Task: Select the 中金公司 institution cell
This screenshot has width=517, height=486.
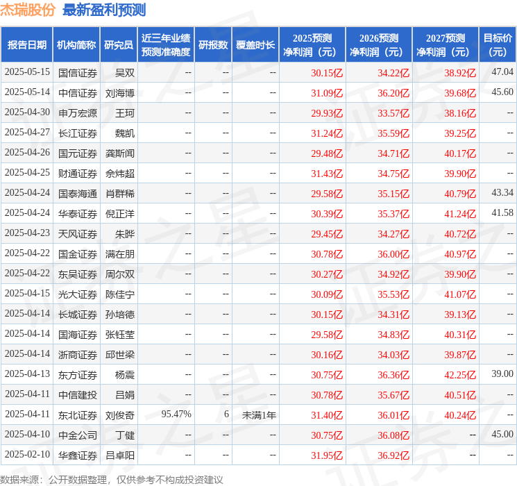Action: (78, 435)
